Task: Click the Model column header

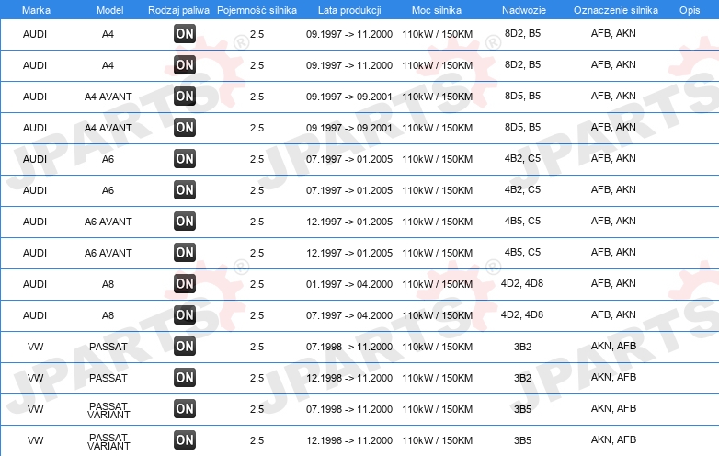Action: 109,10
